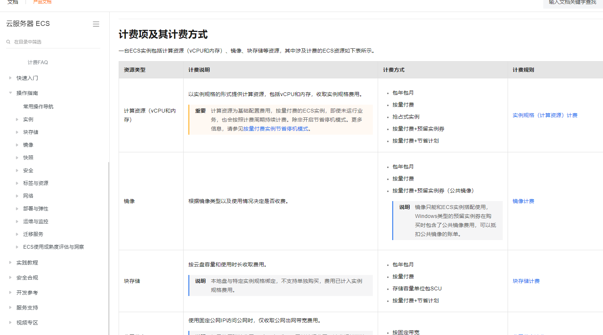Expand the 部署与弹性 arrow
This screenshot has width=603, height=335.
click(x=17, y=209)
